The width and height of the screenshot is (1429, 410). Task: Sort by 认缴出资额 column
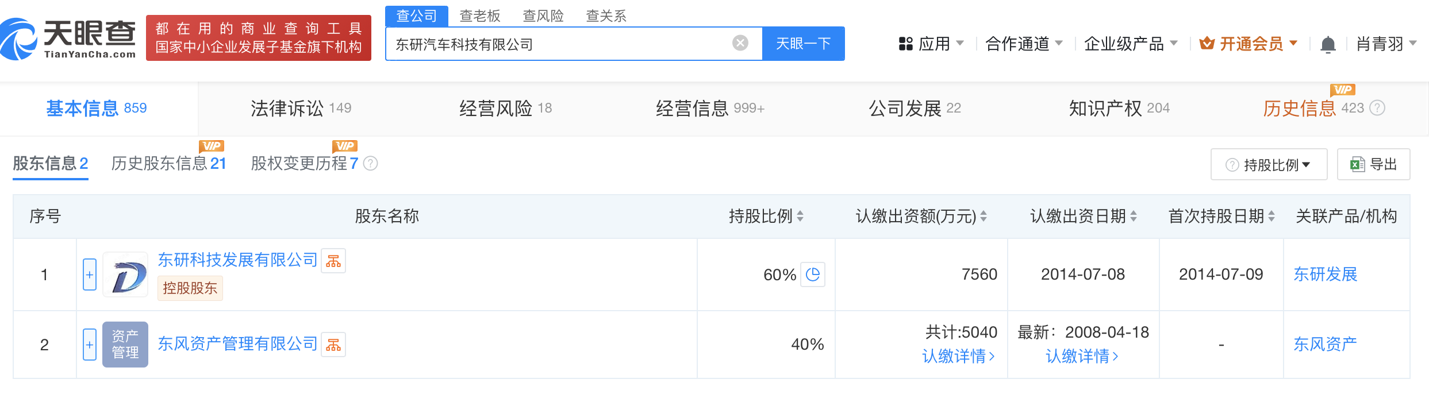(984, 216)
